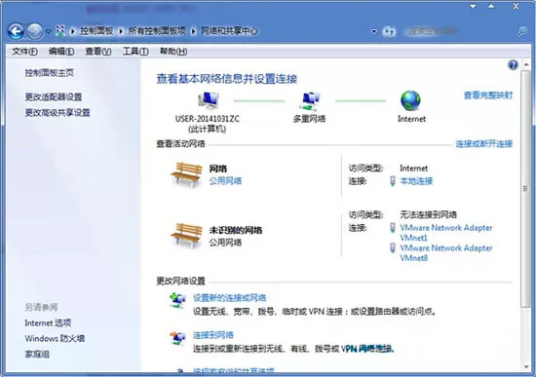Open 家庭组 in sidebar
536x377 pixels.
pos(37,354)
